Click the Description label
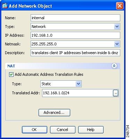 click(15, 53)
